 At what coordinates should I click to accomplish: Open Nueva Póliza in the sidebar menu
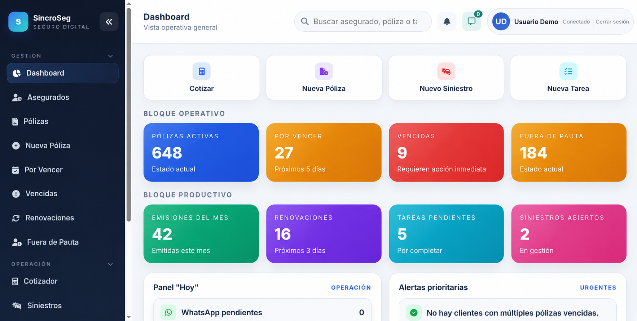click(x=62, y=146)
